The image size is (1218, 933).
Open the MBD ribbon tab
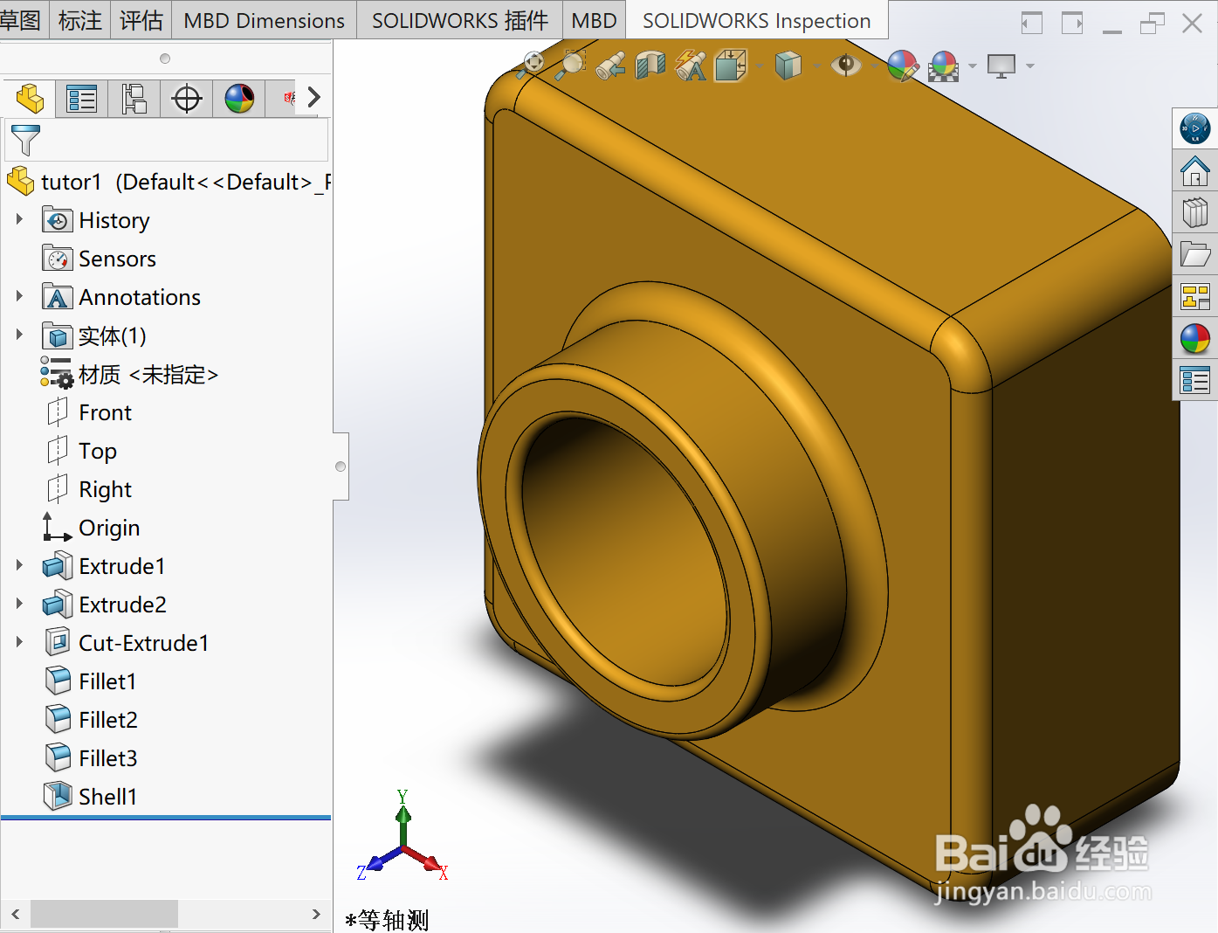(594, 20)
